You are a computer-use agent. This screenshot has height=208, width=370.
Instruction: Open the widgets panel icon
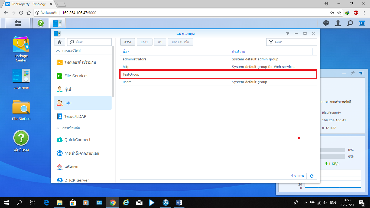pyautogui.click(x=362, y=23)
